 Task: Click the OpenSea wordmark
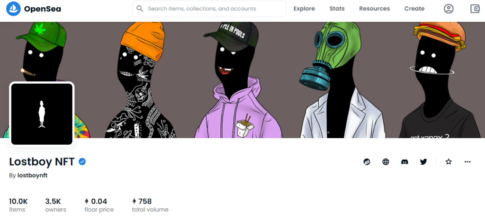[x=42, y=9]
